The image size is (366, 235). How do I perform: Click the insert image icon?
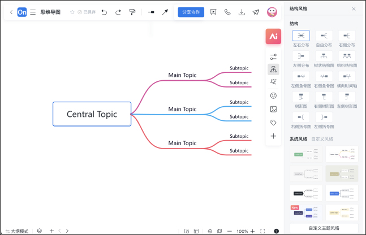pos(273,109)
